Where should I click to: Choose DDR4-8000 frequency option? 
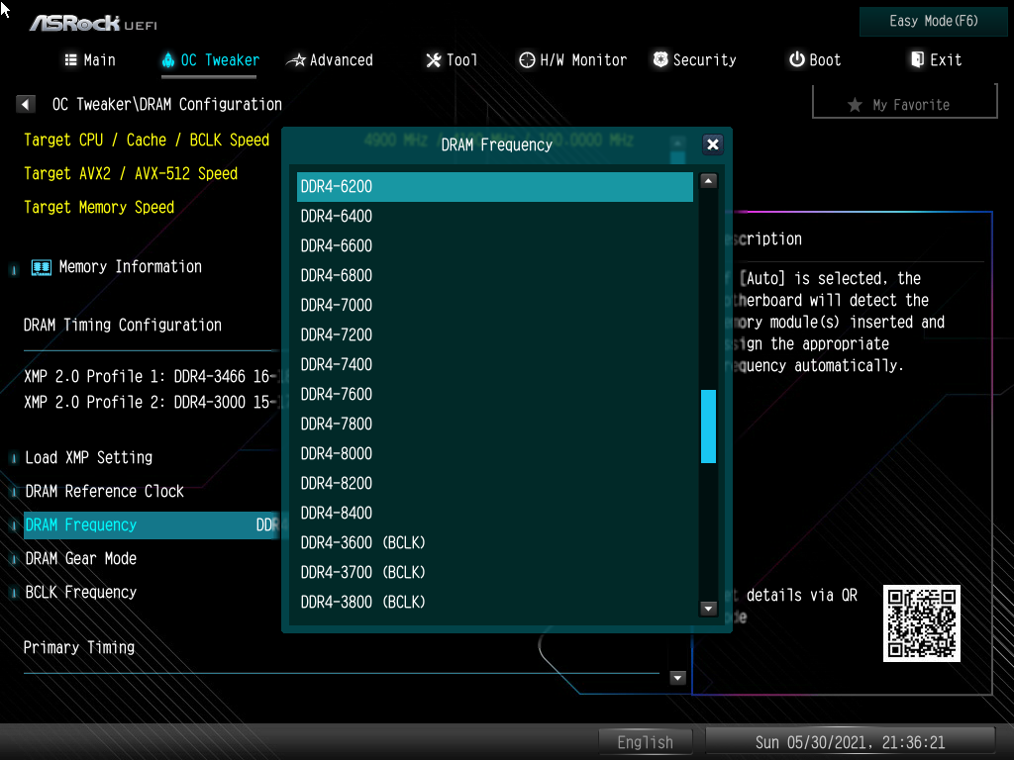(x=337, y=453)
